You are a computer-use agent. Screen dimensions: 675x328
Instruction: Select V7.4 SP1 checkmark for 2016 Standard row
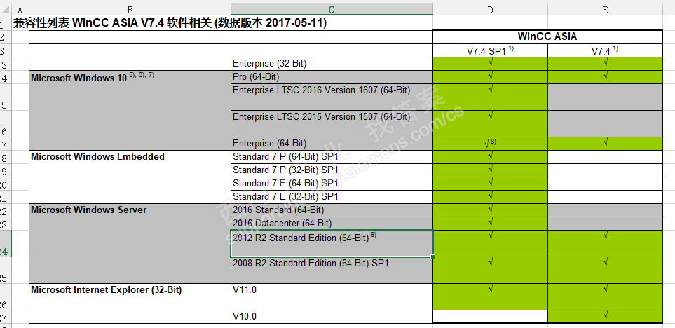(x=490, y=210)
